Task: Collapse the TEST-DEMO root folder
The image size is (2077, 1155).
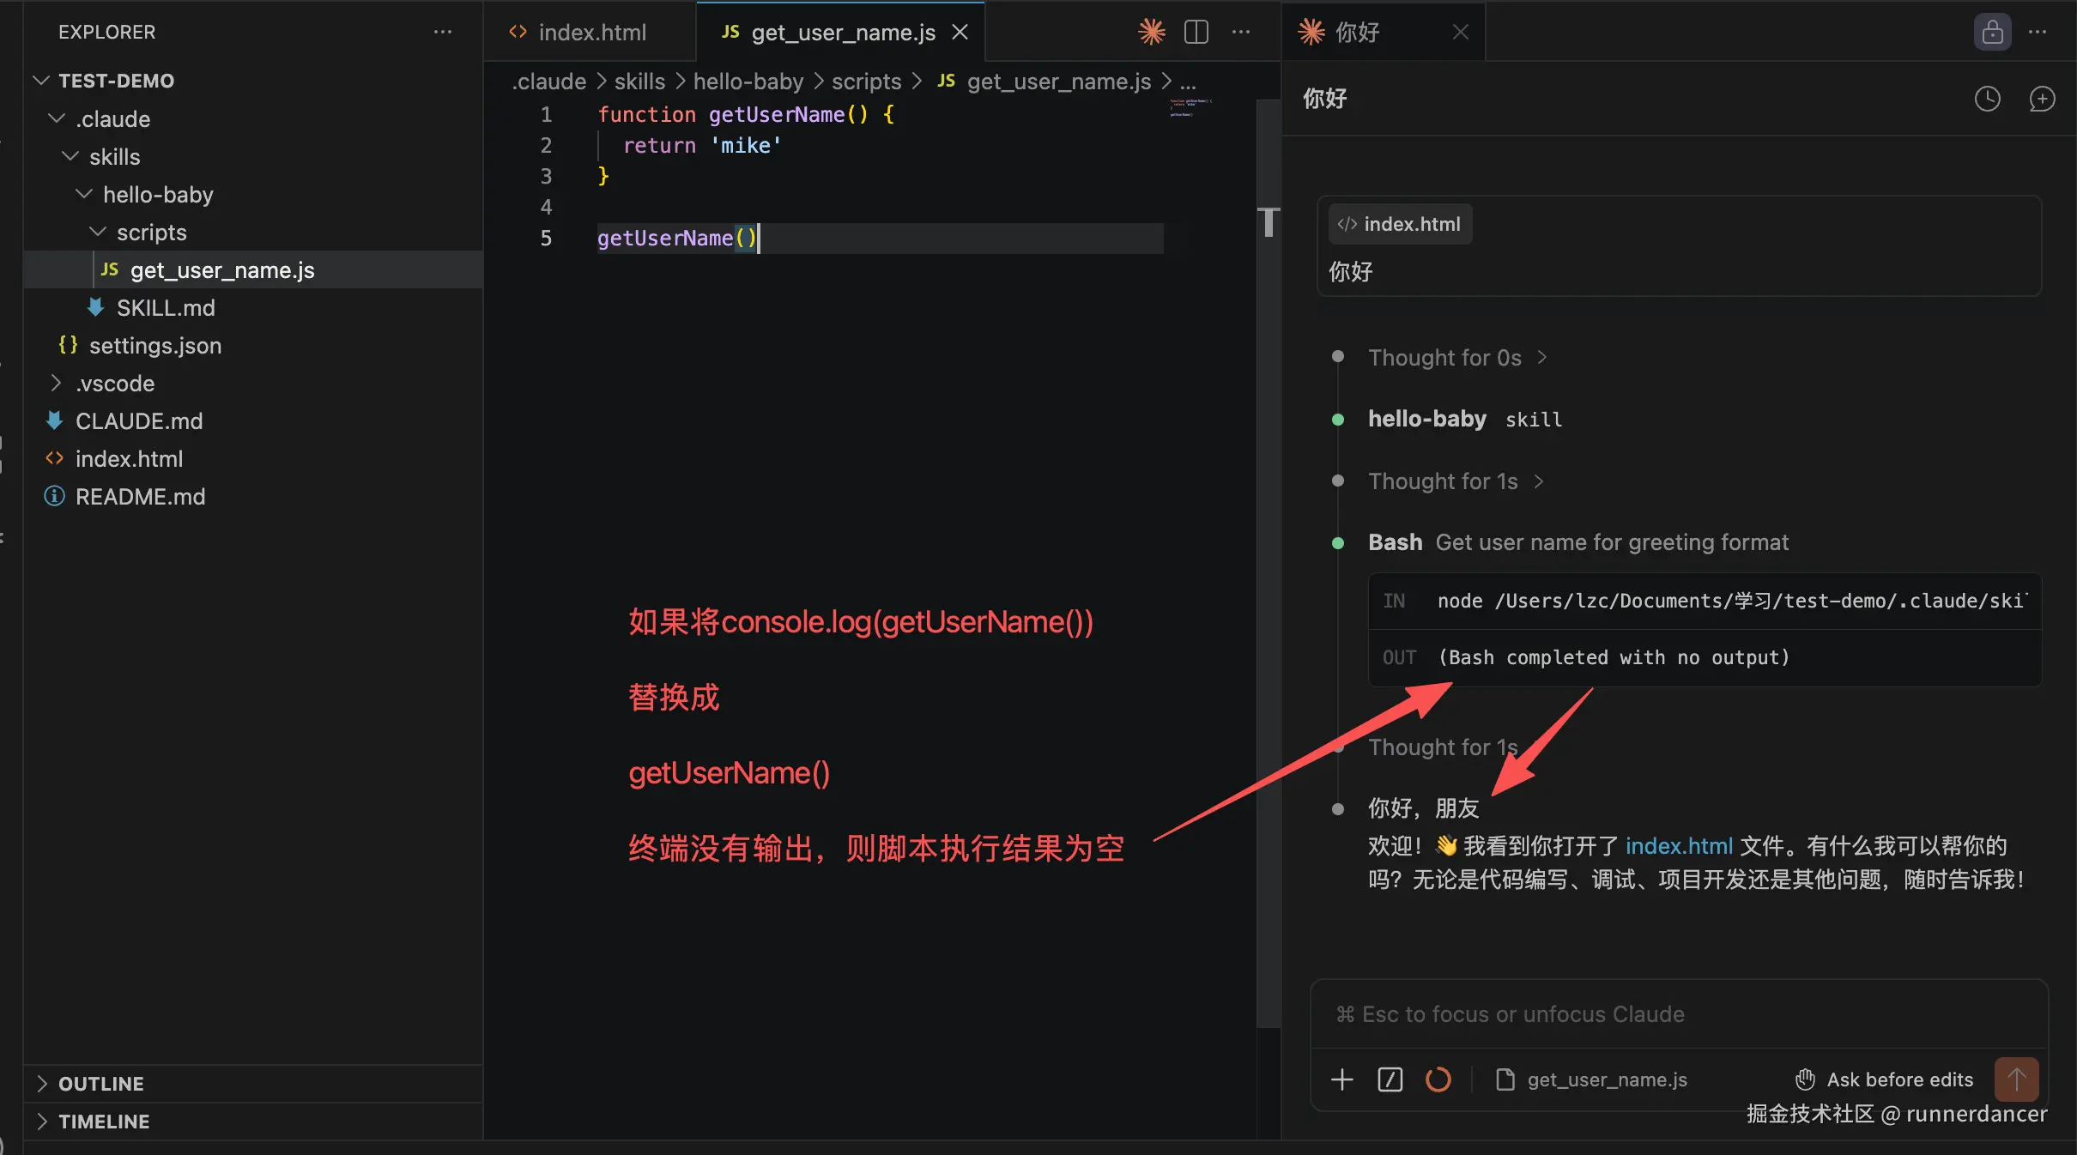Action: (x=116, y=81)
